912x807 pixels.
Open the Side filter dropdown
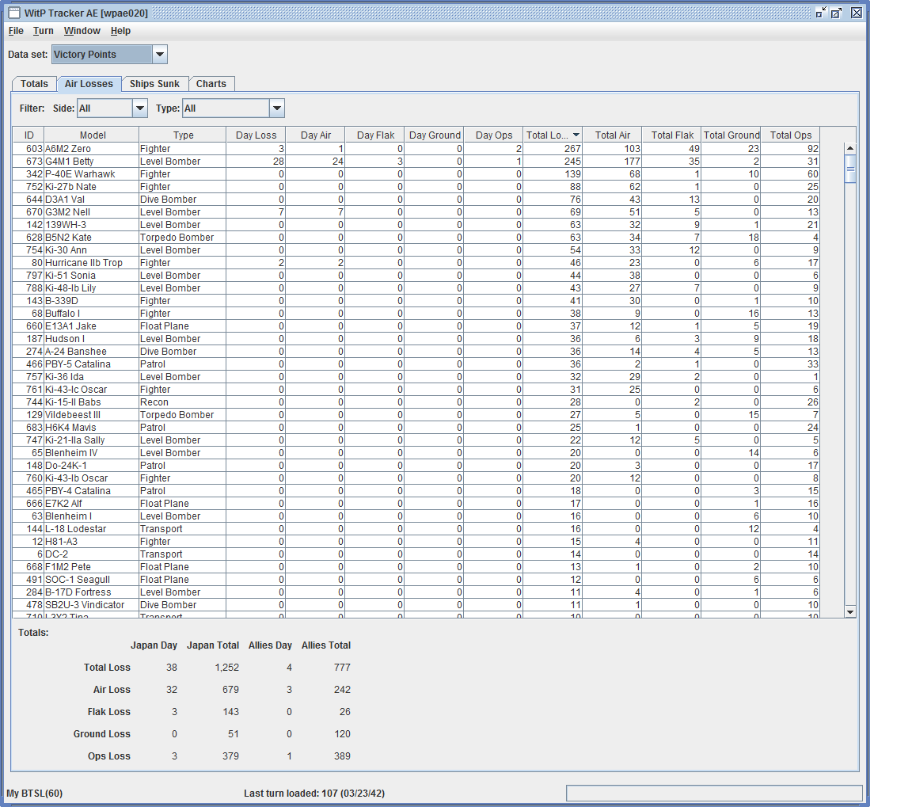(139, 108)
